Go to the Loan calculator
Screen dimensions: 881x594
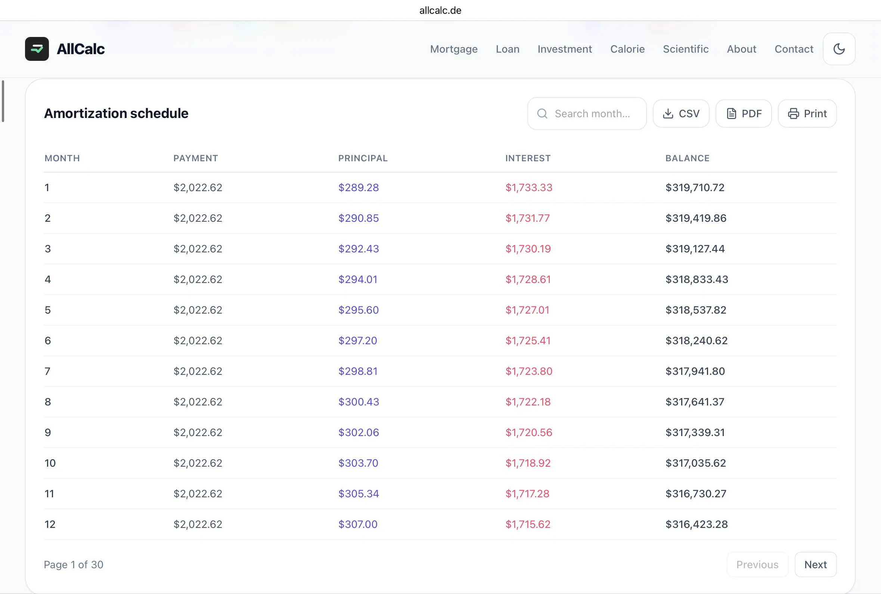pyautogui.click(x=508, y=49)
